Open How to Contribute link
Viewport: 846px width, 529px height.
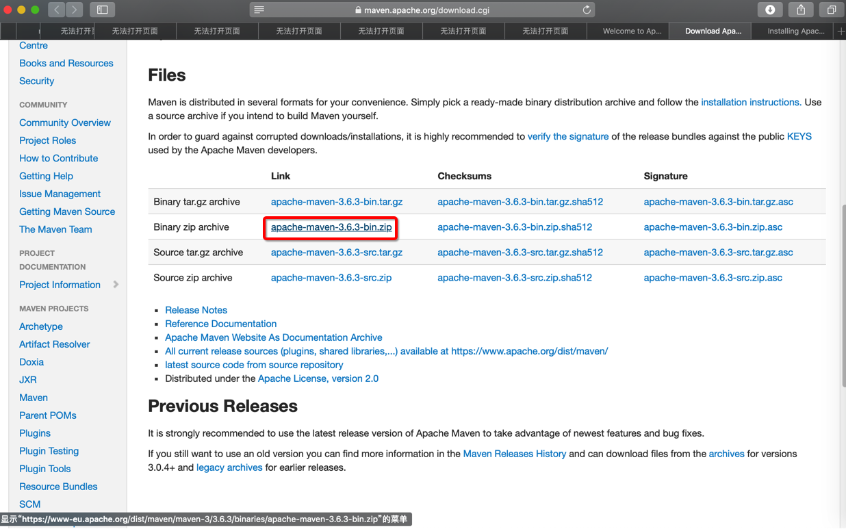point(58,158)
